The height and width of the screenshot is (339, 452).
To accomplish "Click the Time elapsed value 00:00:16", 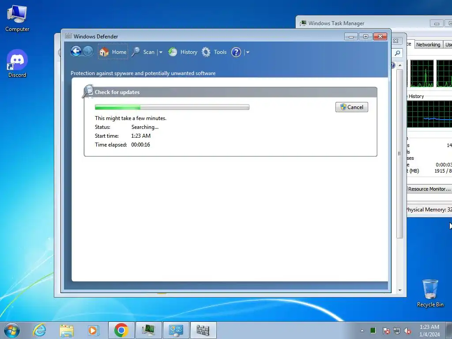I will 141,145.
